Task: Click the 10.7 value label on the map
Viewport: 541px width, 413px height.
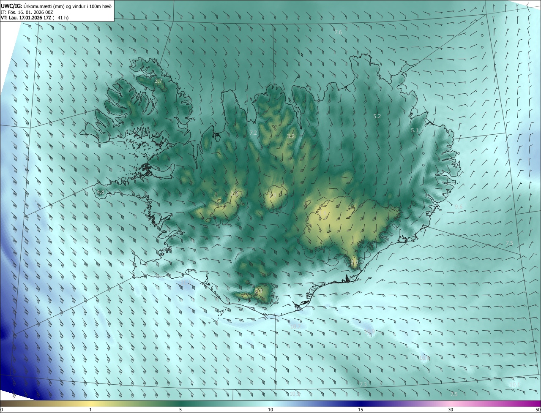Action: [x=295, y=326]
